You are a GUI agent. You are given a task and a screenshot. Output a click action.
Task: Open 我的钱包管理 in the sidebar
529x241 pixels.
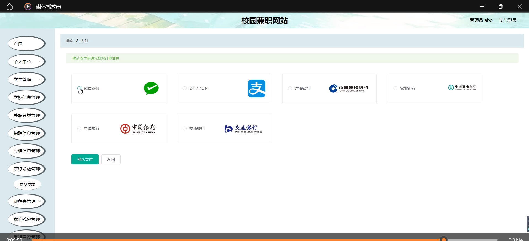(26, 219)
